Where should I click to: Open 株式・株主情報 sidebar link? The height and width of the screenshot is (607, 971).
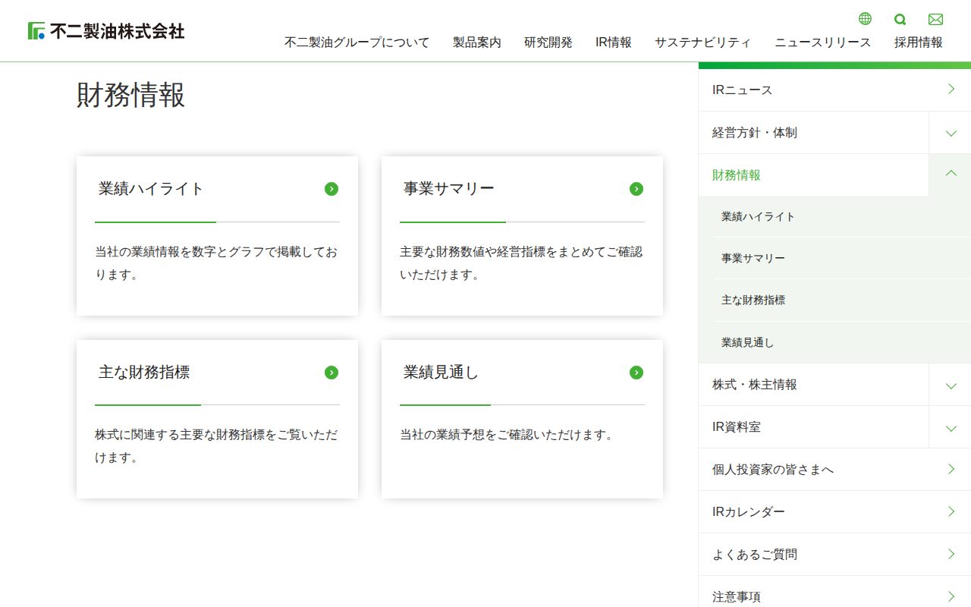pyautogui.click(x=813, y=385)
